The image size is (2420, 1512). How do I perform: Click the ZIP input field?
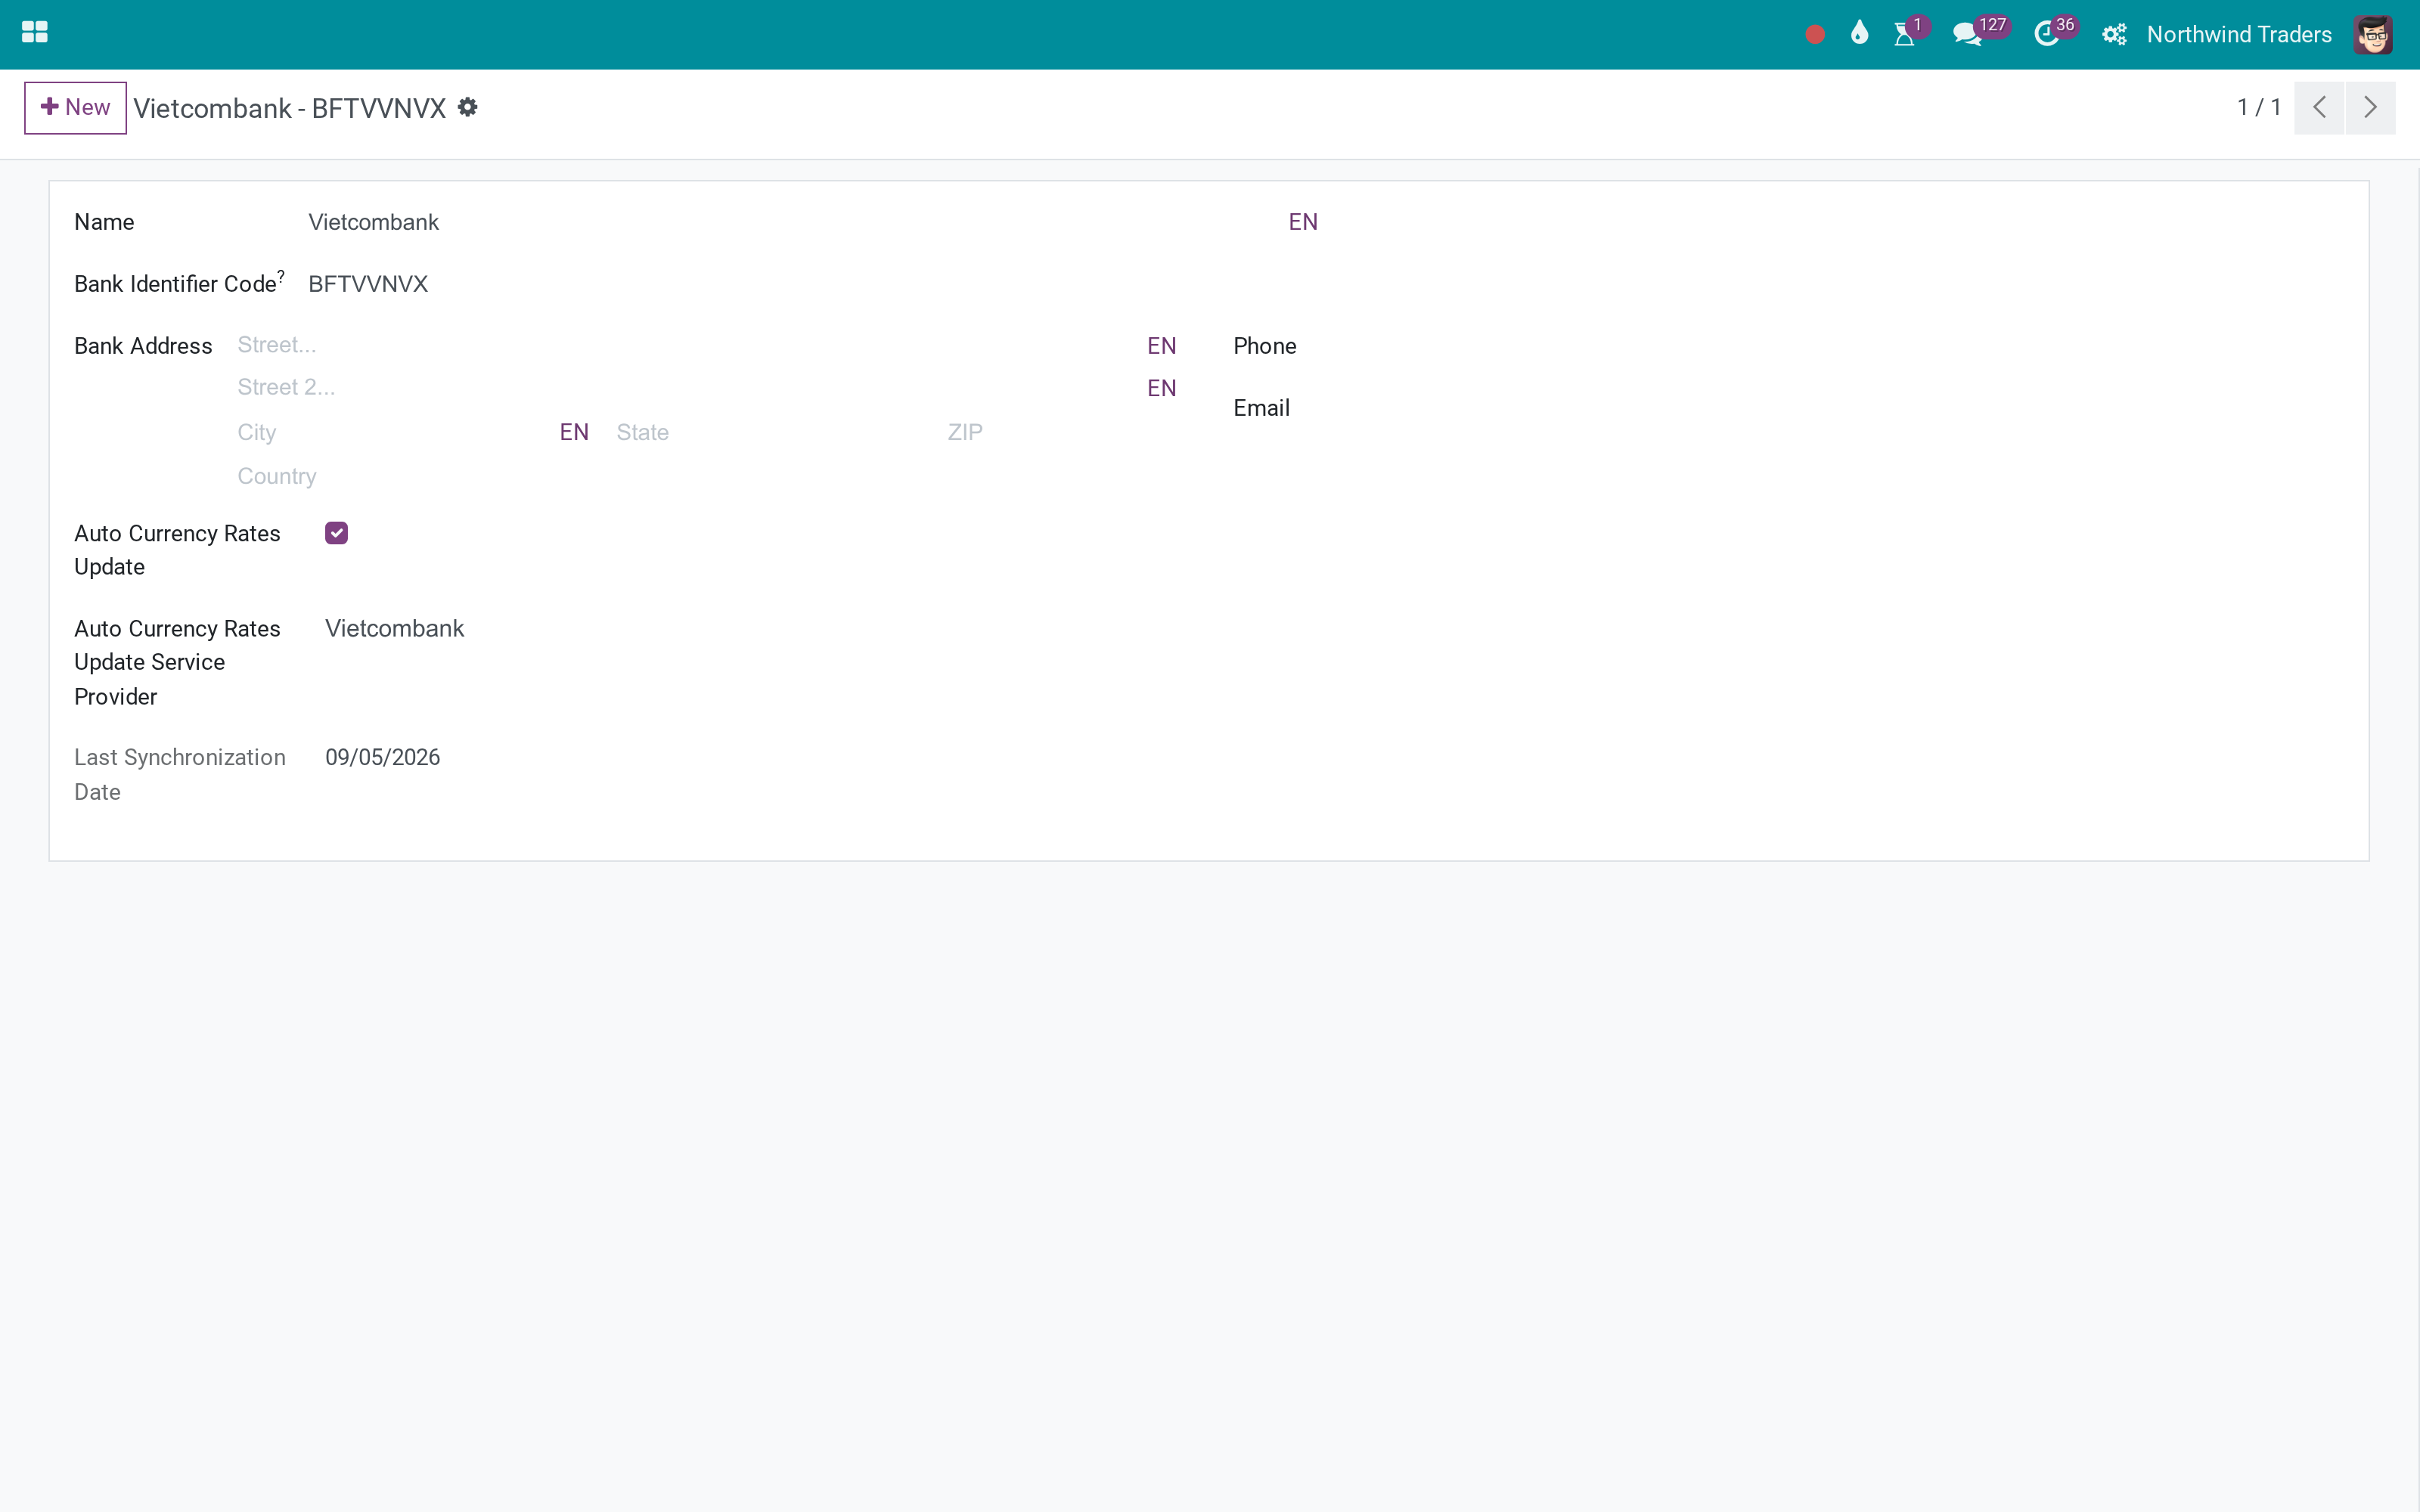(x=1062, y=432)
